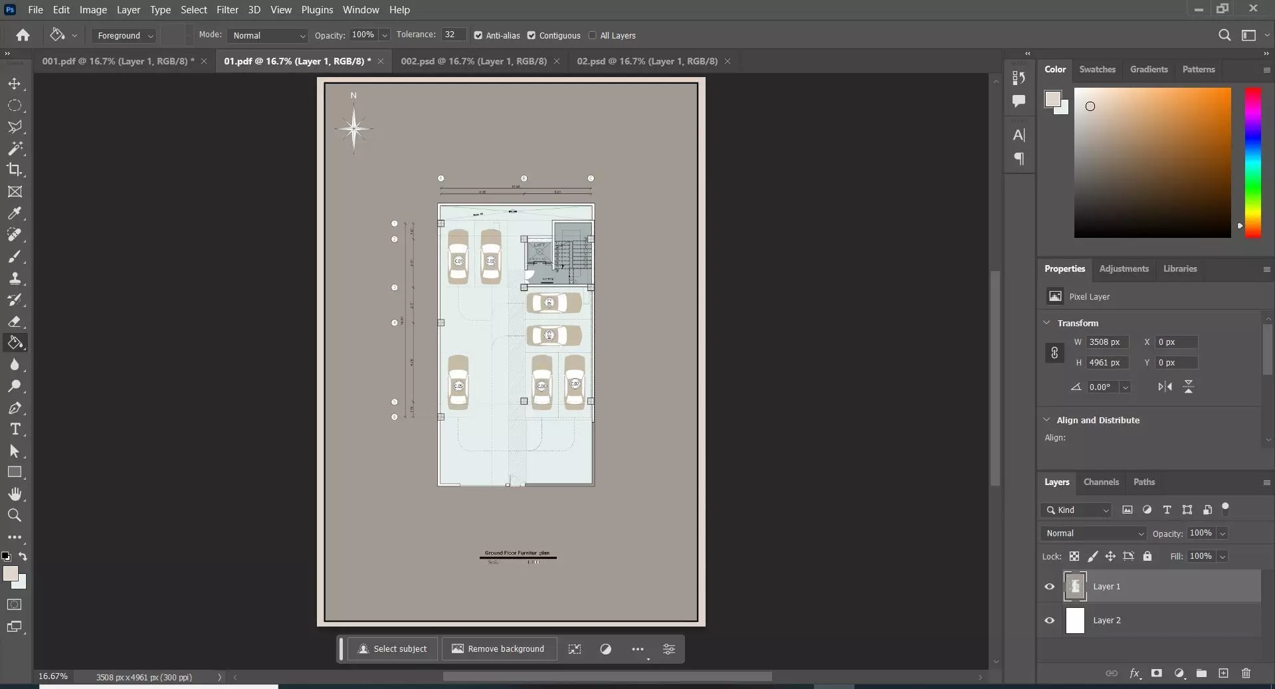Switch to the 002.psd document tab
Image resolution: width=1275 pixels, height=689 pixels.
tap(474, 61)
